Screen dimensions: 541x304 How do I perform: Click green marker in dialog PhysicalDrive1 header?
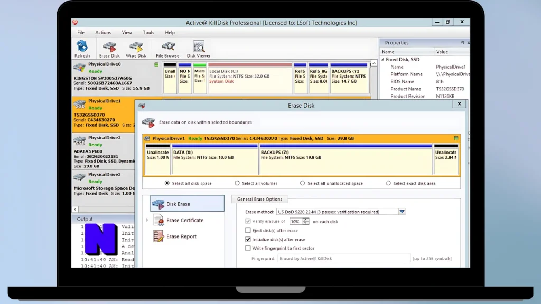click(x=456, y=138)
